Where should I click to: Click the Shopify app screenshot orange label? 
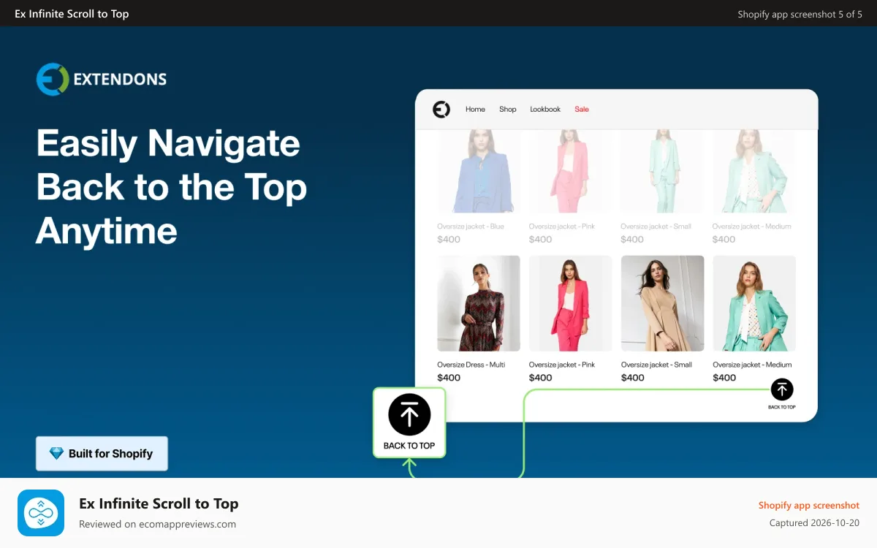click(809, 505)
